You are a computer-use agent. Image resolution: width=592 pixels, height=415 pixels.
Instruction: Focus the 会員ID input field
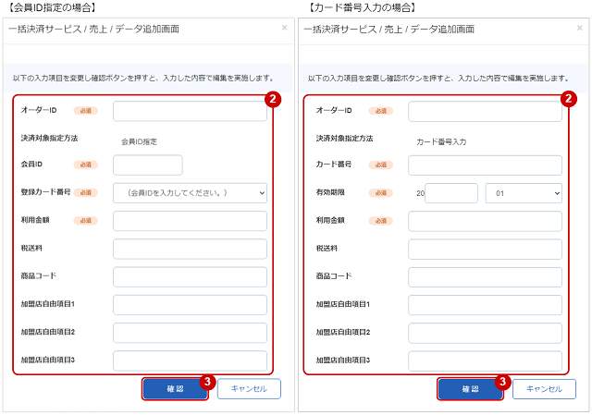(148, 165)
